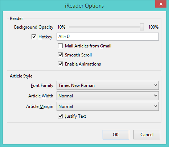Screen dimensions: 169x147
Task: Click the 100% maximum opacity label
Action: pos(153,27)
